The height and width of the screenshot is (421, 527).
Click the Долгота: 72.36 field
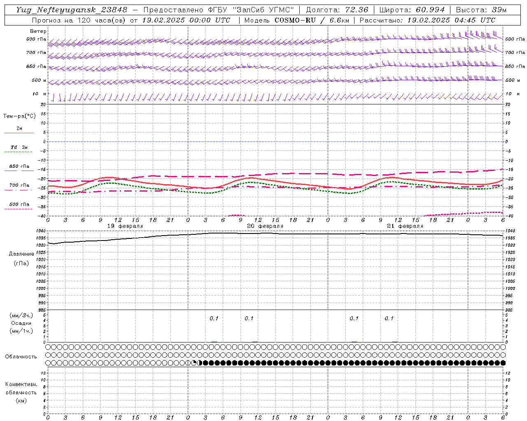click(337, 10)
